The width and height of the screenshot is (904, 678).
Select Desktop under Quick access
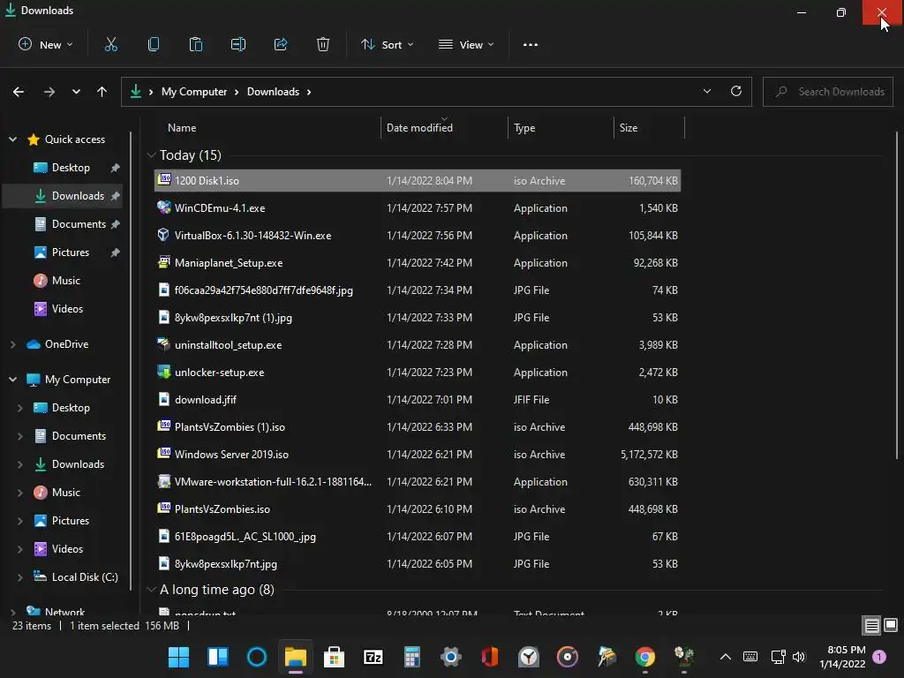tap(71, 168)
